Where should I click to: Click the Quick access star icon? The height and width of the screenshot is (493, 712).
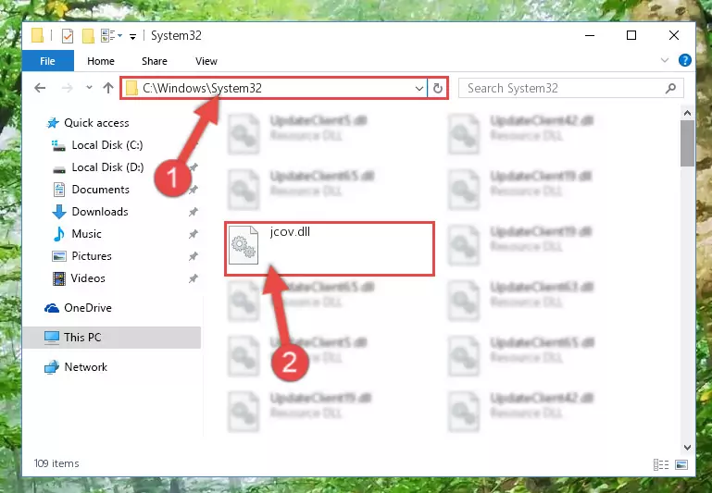tap(53, 122)
